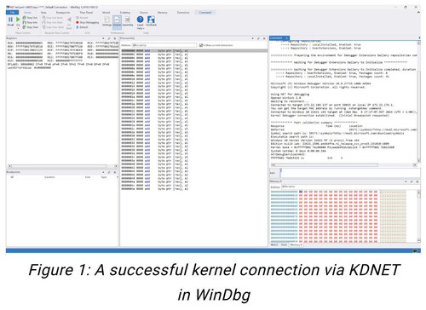The image size is (426, 310).
Task: Open the dropdown arrow under Go
Action: pos(18,28)
